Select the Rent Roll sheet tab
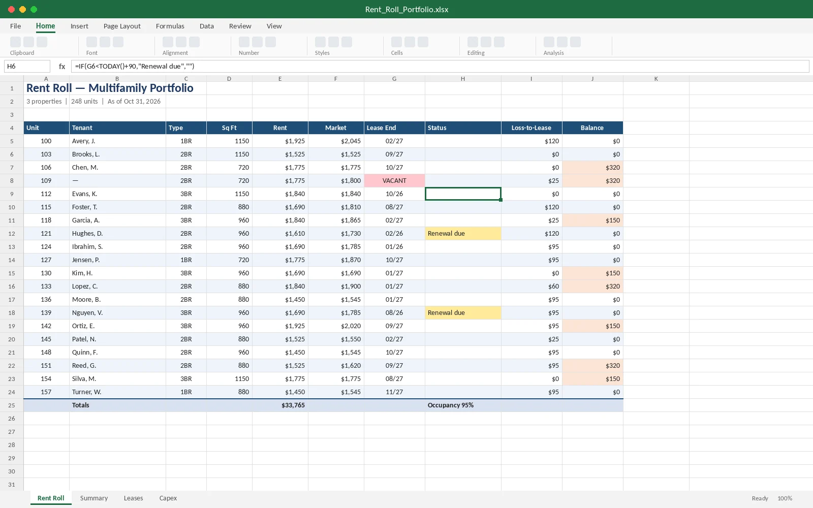The image size is (813, 508). click(51, 498)
